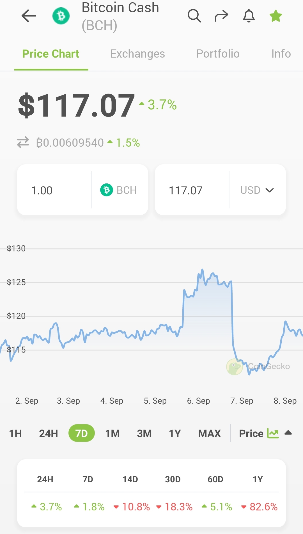Tap BCH coin icon in converter
Viewport: 303px width, 534px height.
107,190
